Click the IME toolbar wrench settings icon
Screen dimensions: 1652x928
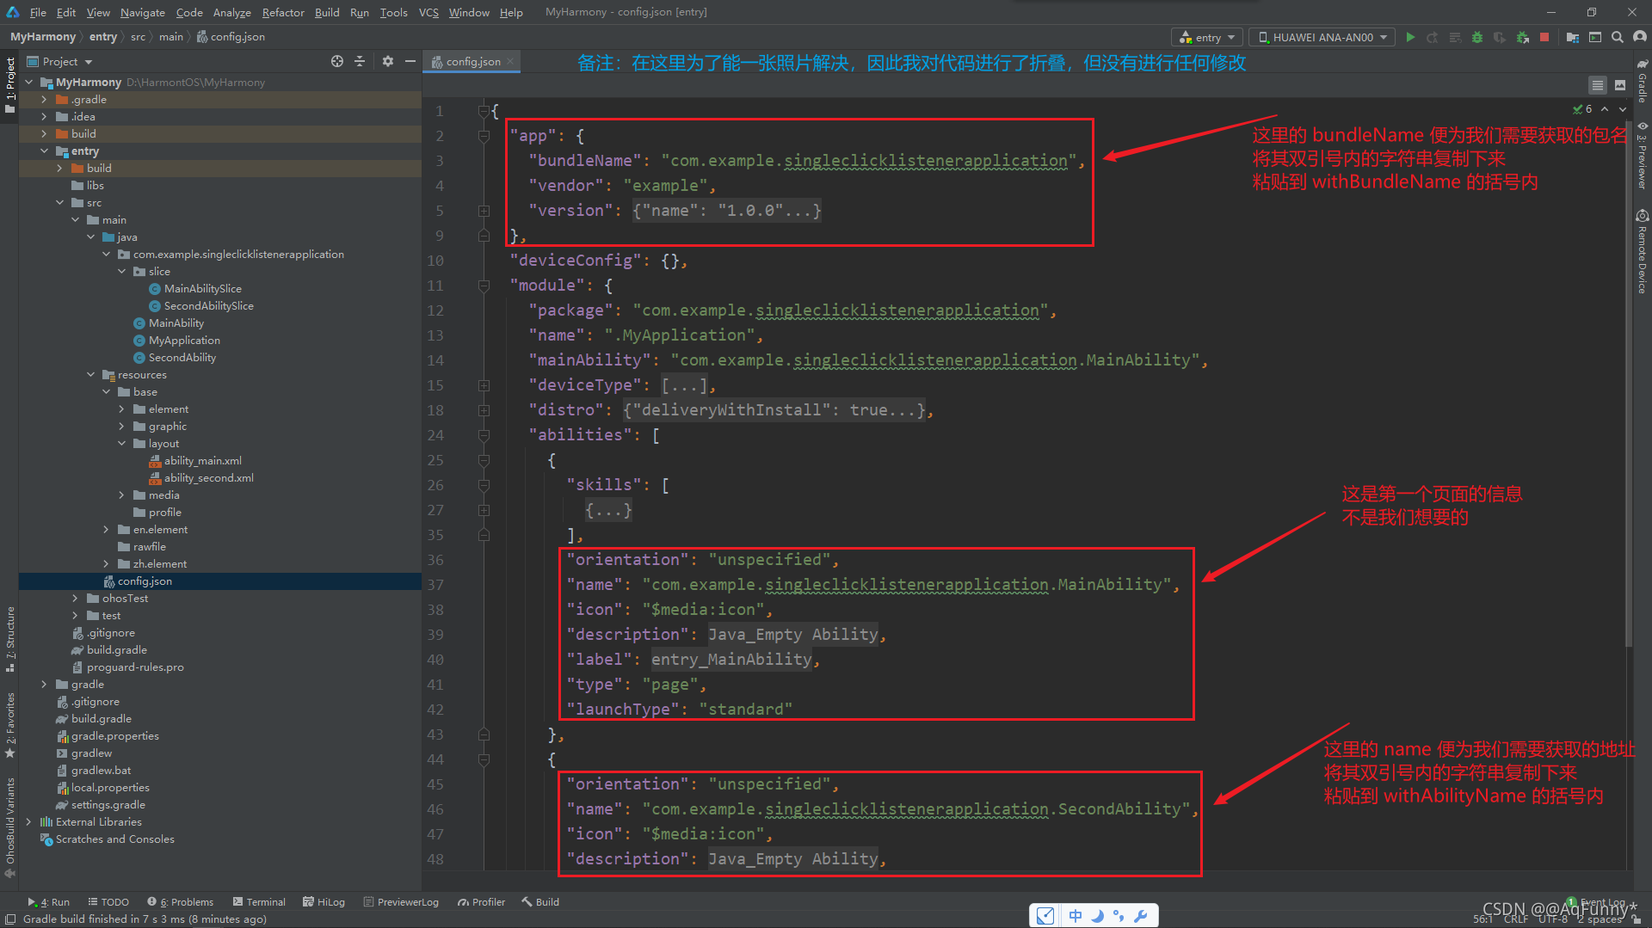[x=1141, y=916]
